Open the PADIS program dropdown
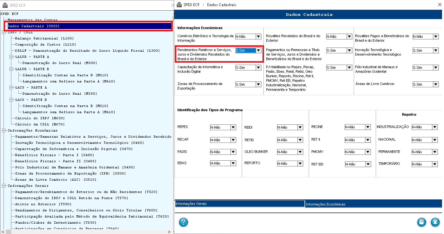 point(233,152)
